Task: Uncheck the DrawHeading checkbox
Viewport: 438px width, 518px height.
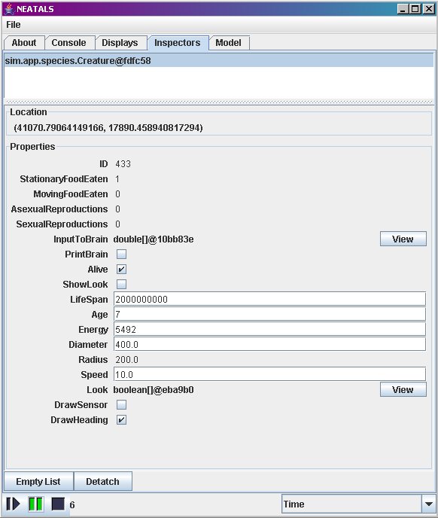Action: (x=121, y=420)
